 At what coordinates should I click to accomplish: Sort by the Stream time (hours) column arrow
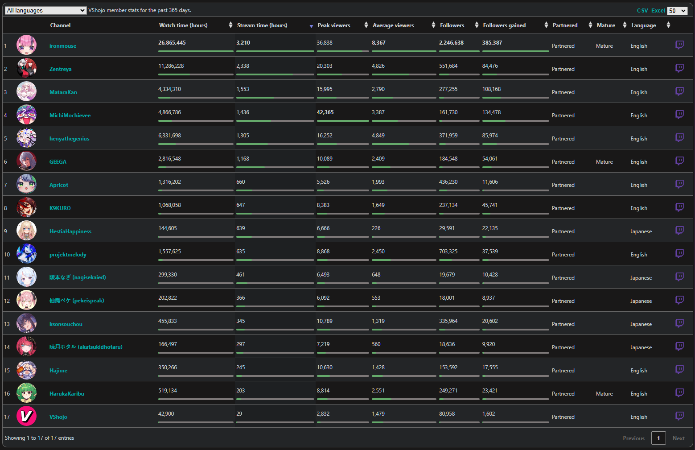click(311, 26)
